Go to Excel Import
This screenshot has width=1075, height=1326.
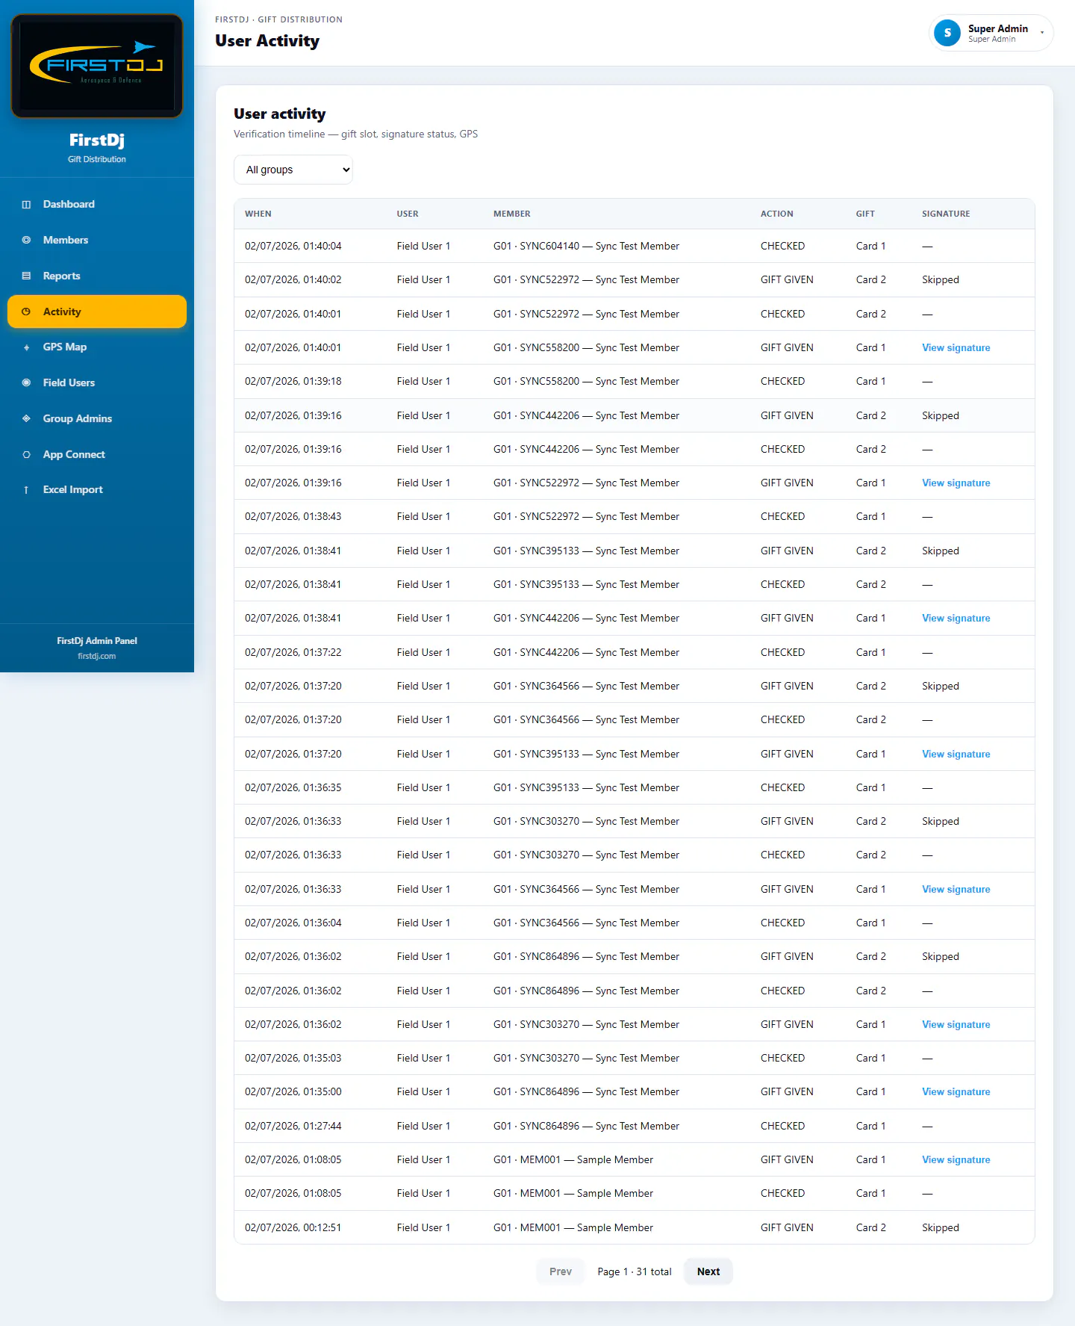tap(97, 490)
